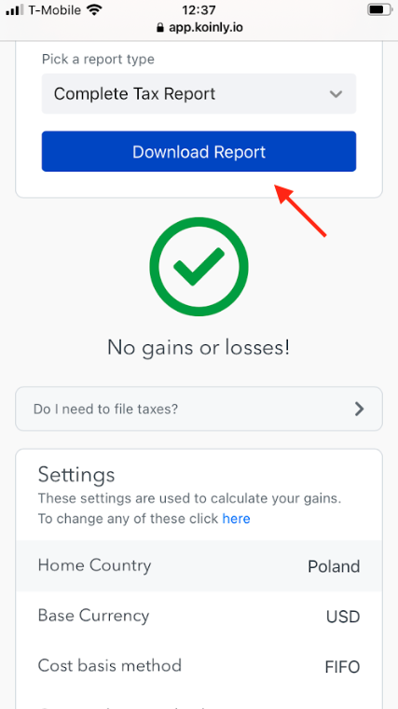
Task: Click the dropdown arrow in report type selector
Action: tap(336, 94)
